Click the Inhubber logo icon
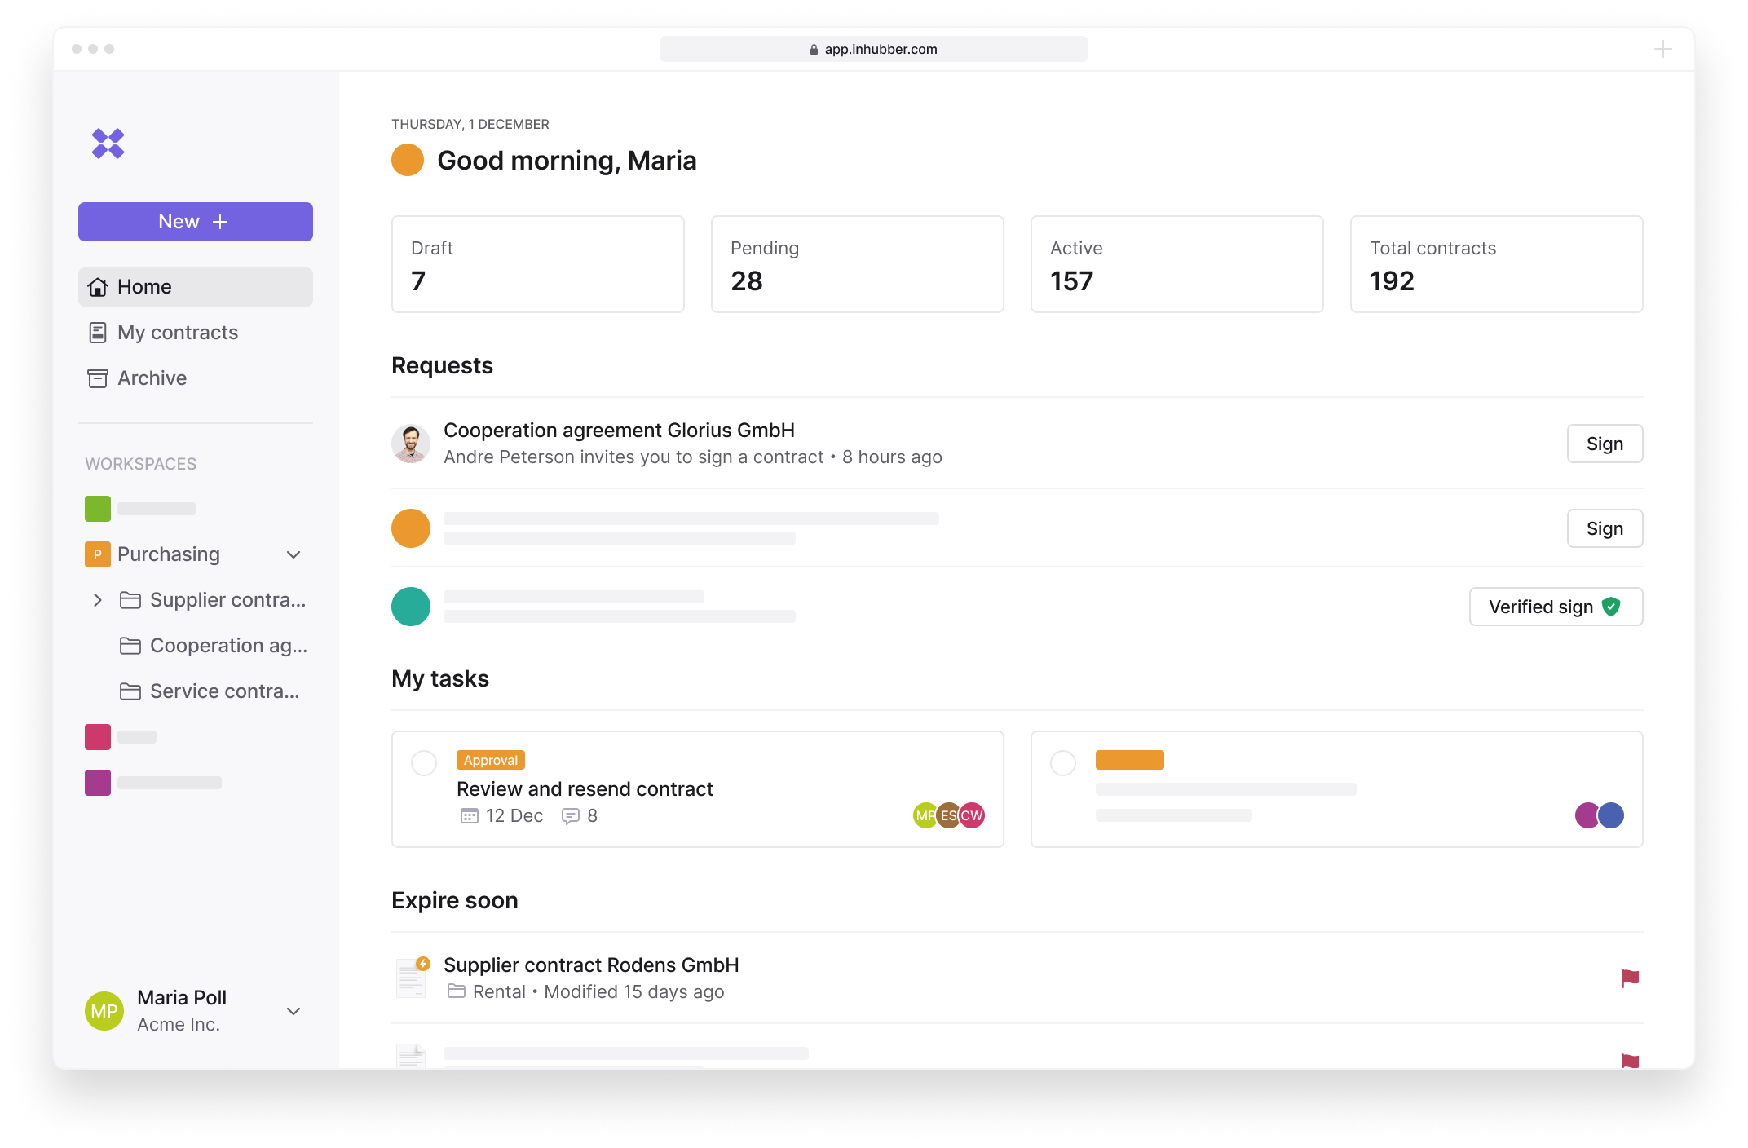Viewport: 1748px width, 1148px height. point(109,143)
